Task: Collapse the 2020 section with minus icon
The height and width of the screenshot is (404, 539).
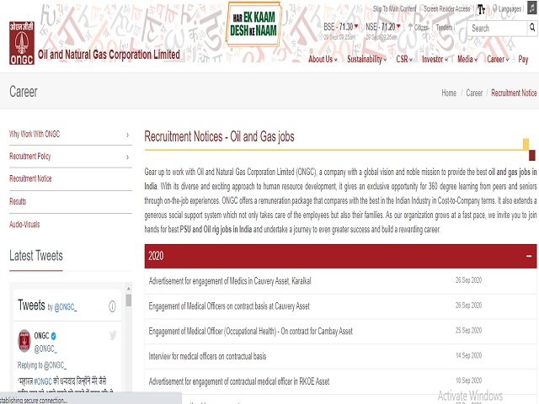Action: (x=529, y=256)
